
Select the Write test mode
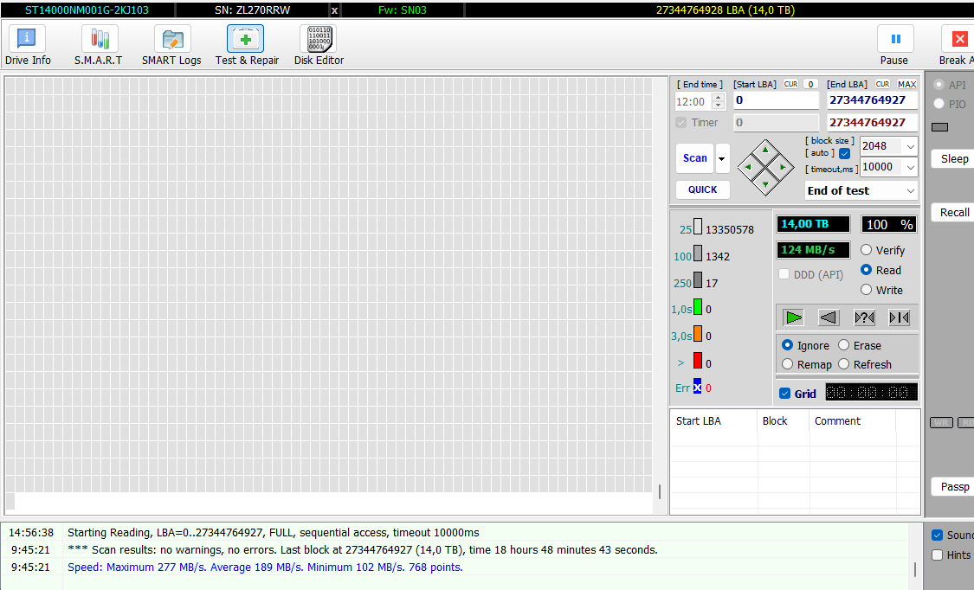(x=867, y=290)
